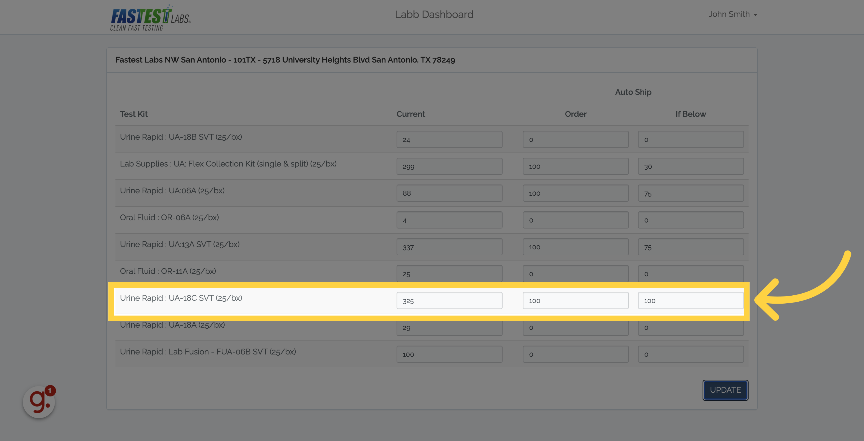Click Current field for UA-18A
The image size is (864, 441).
pyautogui.click(x=449, y=329)
